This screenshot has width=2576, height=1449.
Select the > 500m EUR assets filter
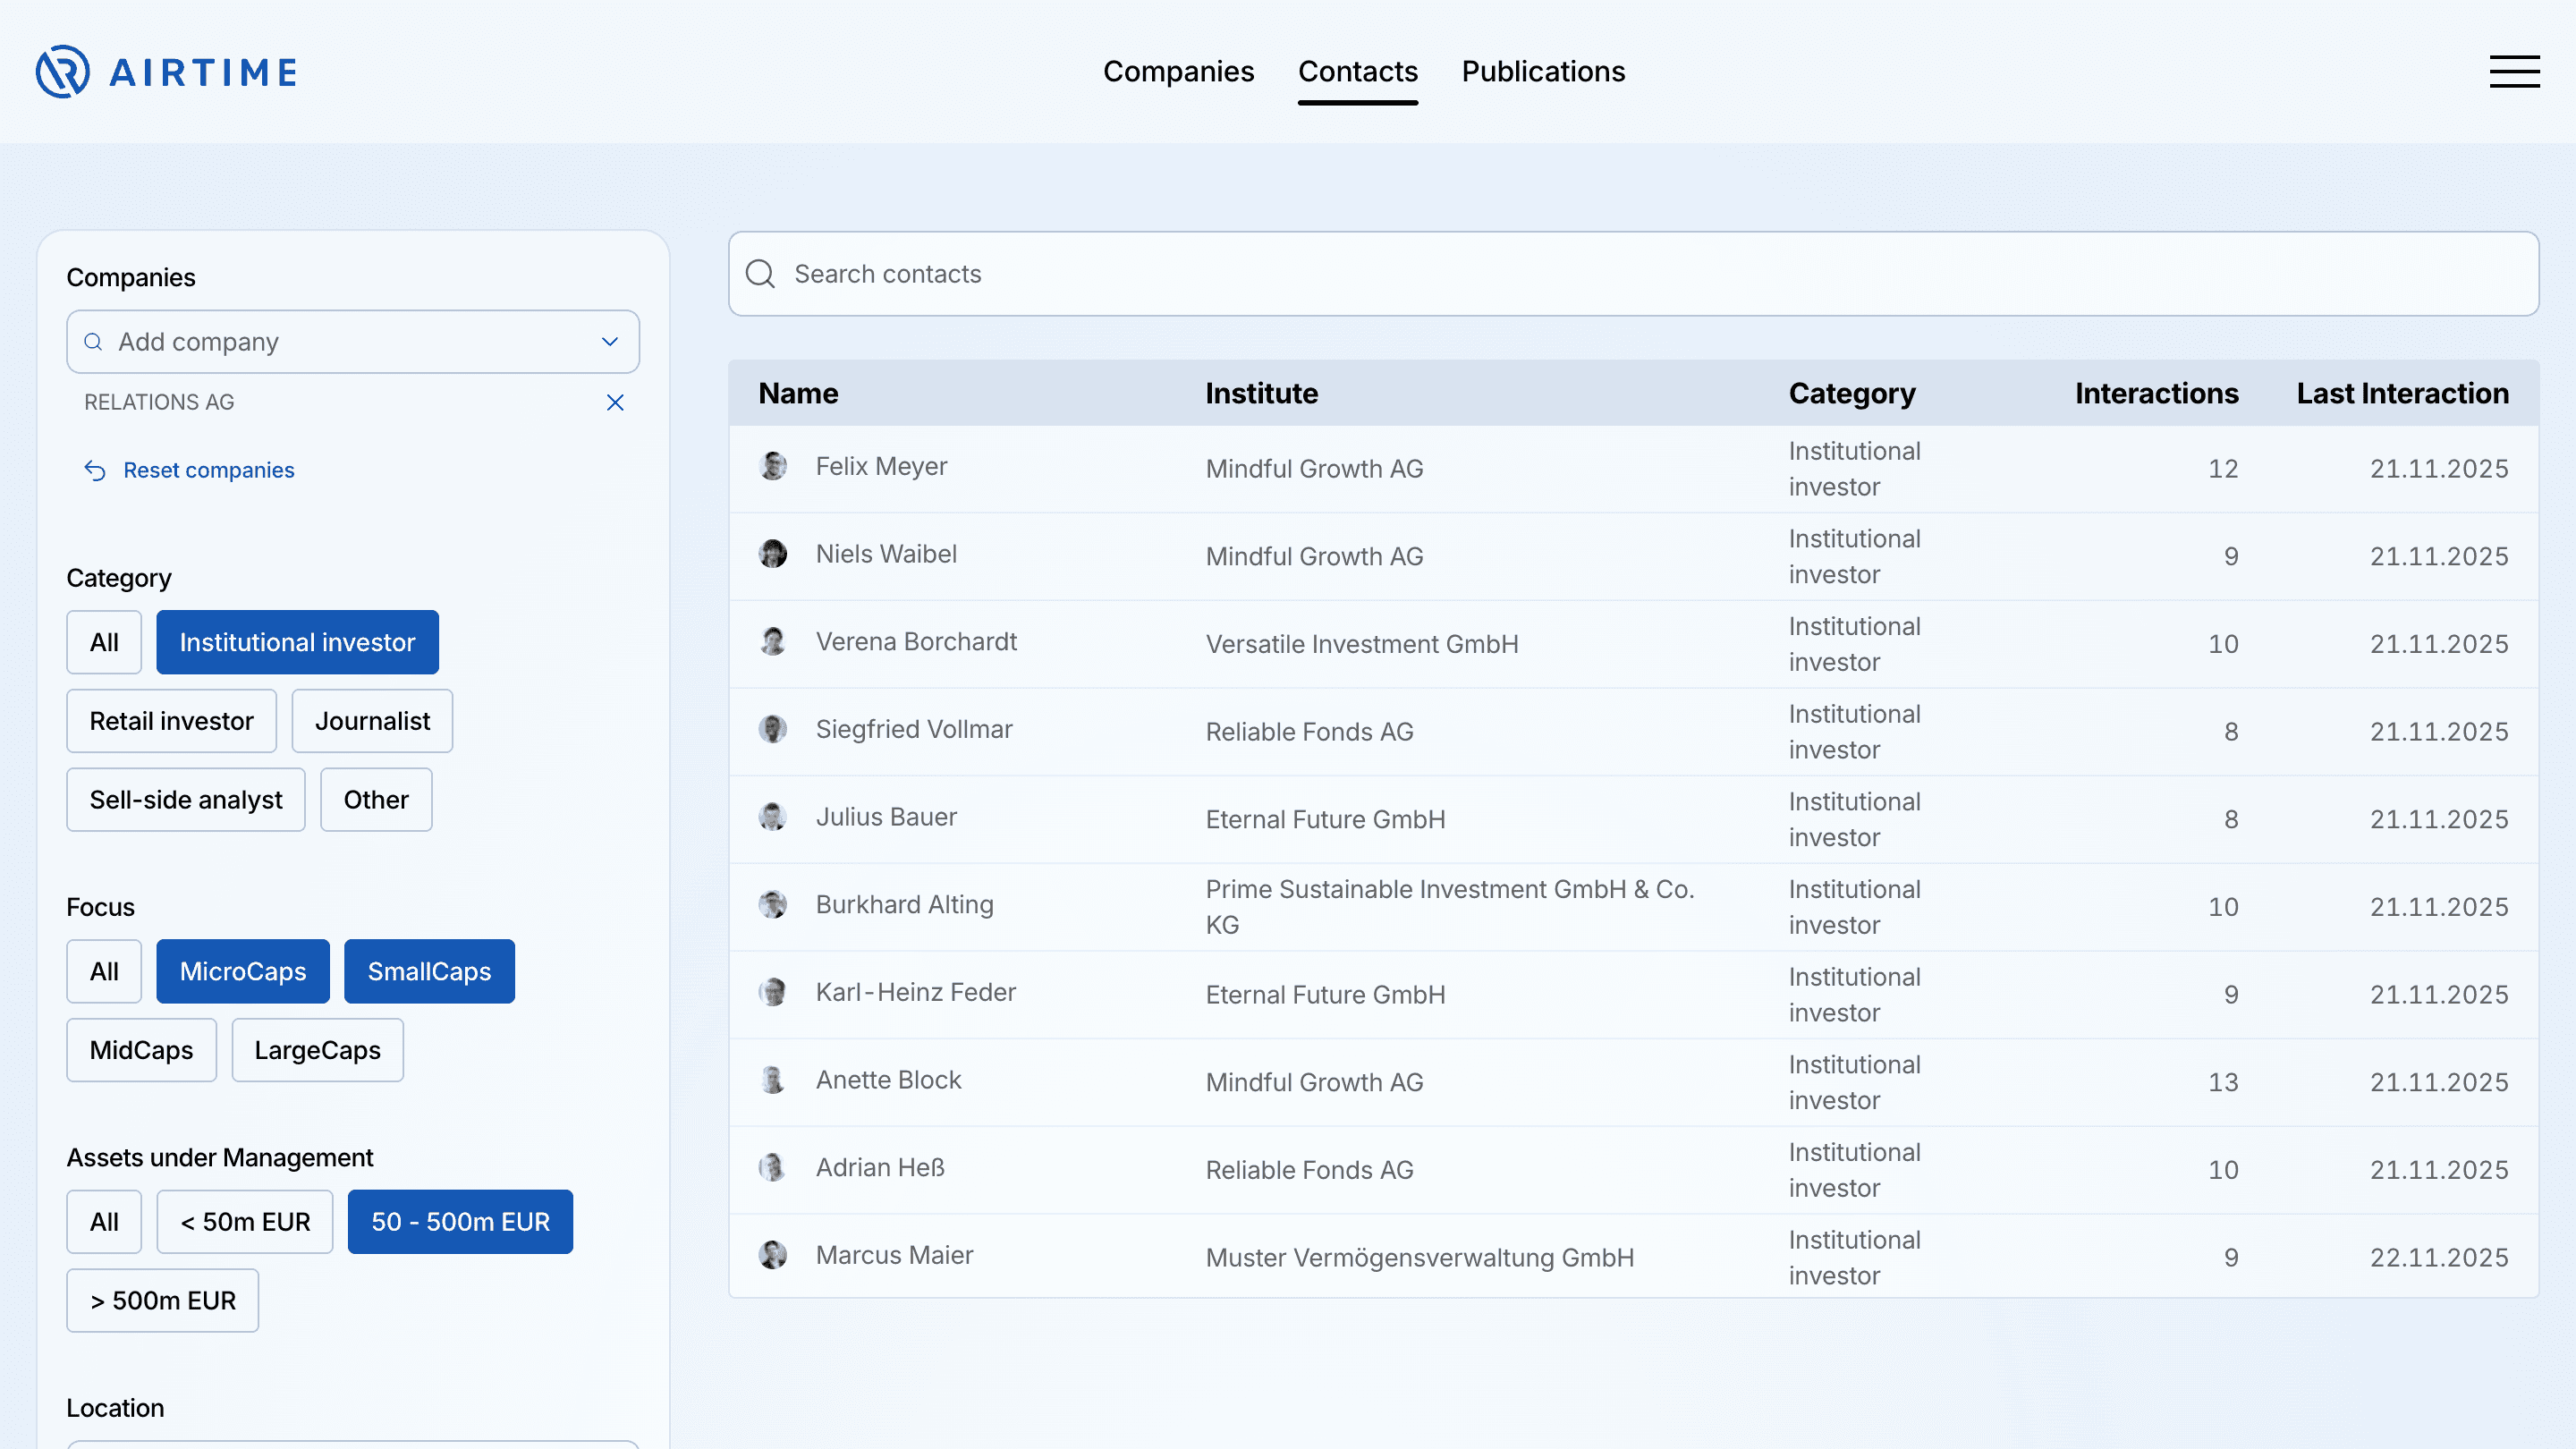(162, 1300)
